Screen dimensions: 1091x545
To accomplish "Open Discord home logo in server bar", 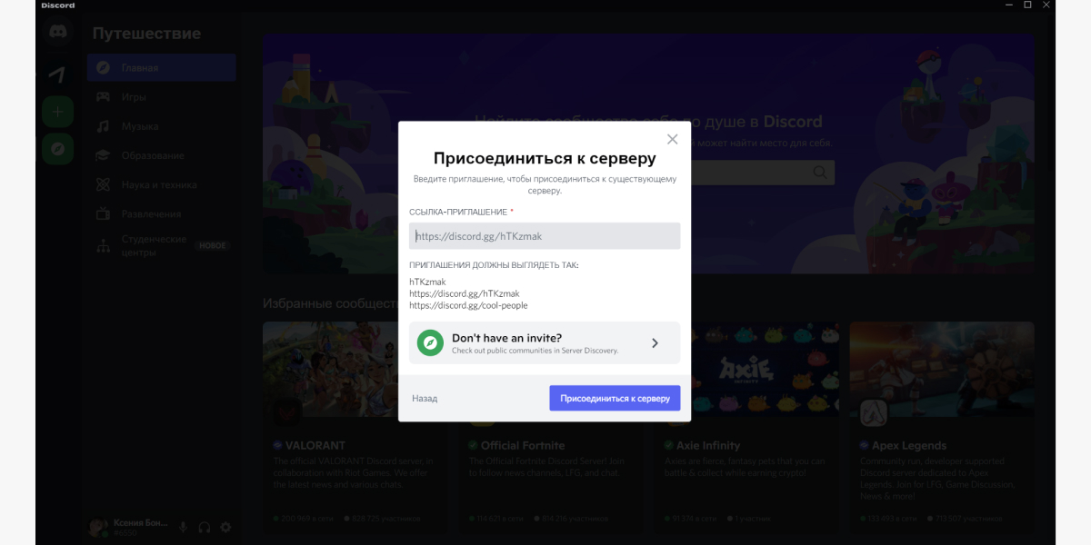I will point(57,32).
